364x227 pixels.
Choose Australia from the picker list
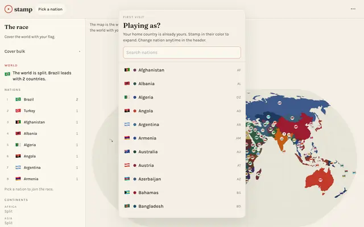tap(182, 152)
